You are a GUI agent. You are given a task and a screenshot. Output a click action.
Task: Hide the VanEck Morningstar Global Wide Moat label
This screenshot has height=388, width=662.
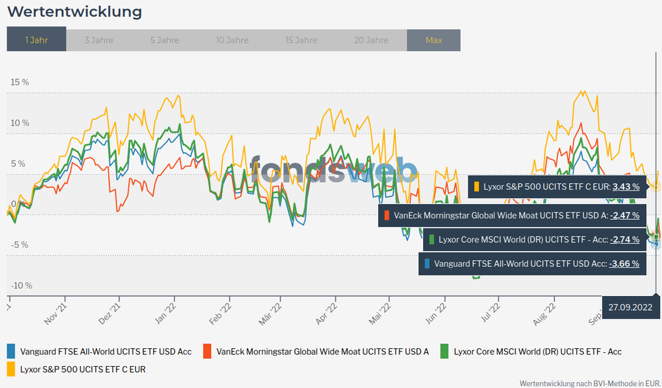322,352
